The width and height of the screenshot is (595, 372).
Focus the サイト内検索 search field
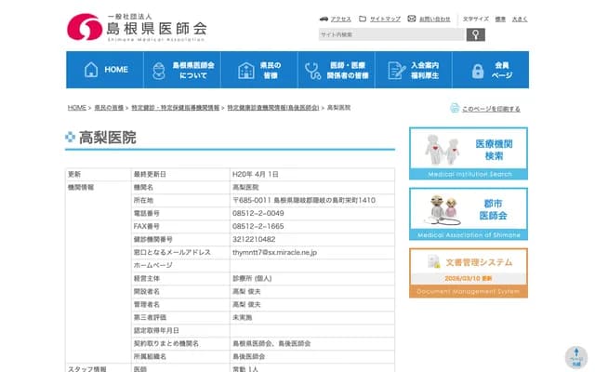tap(390, 35)
